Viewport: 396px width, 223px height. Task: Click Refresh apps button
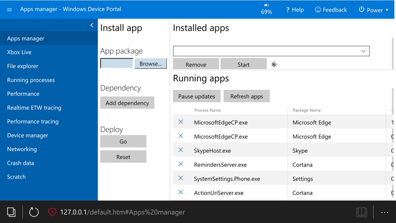[x=247, y=96]
